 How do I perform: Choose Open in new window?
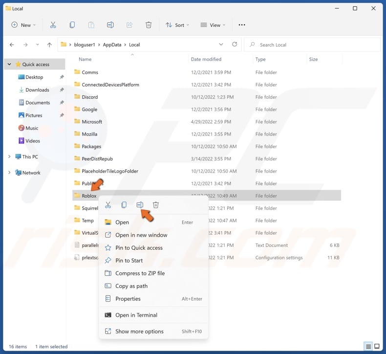pyautogui.click(x=153, y=235)
